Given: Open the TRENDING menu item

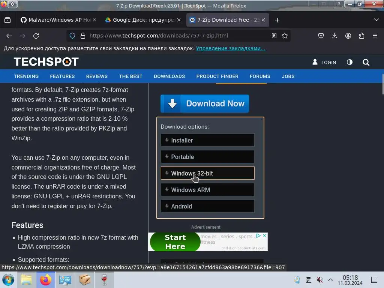Looking at the screenshot, I should [26, 76].
